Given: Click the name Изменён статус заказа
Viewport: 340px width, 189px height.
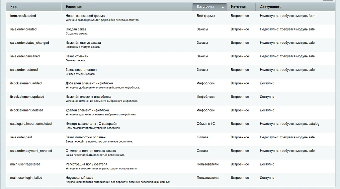Looking at the screenshot, I should click(83, 43).
